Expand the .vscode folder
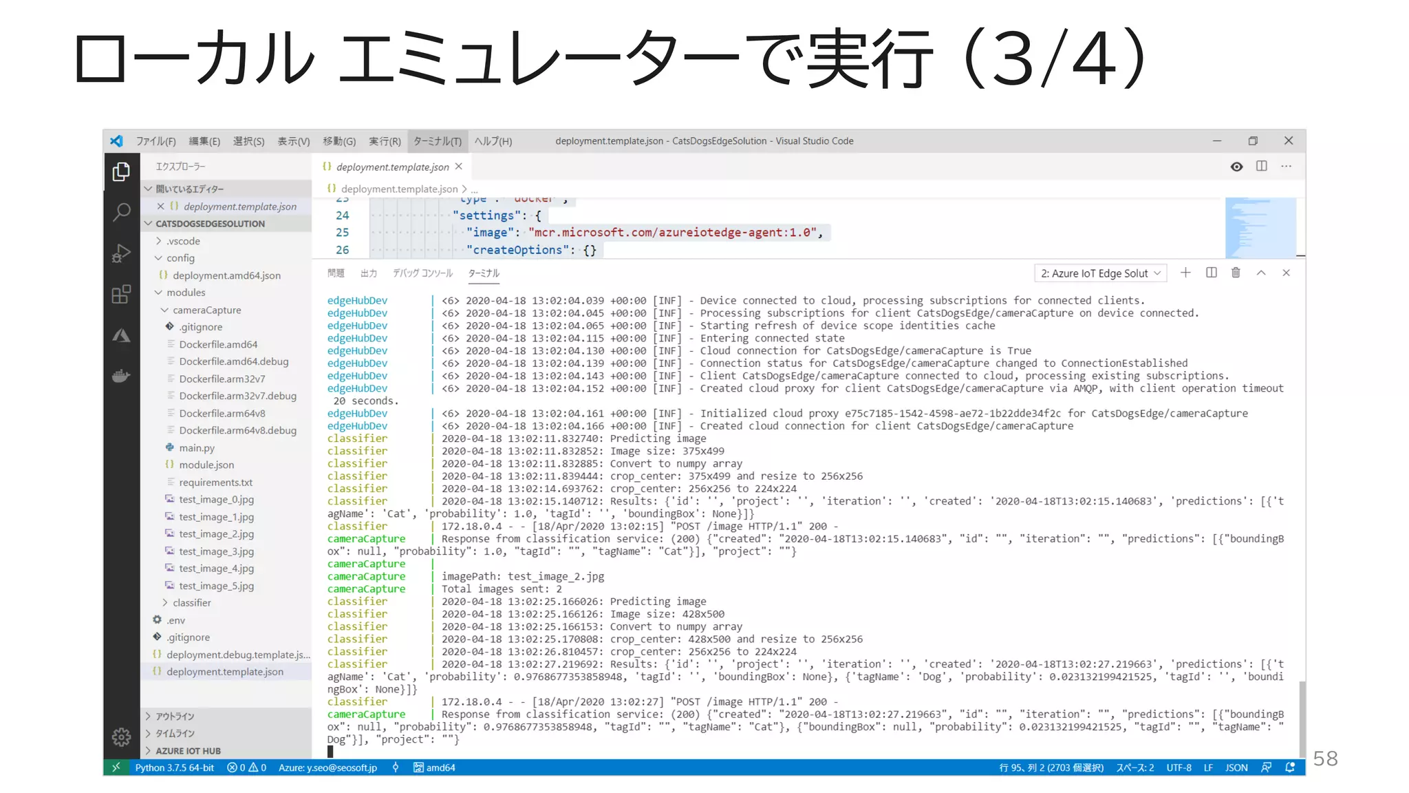The height and width of the screenshot is (793, 1409). (183, 241)
